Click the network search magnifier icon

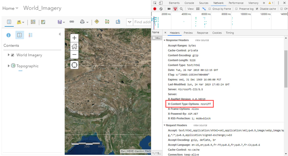(181, 9)
